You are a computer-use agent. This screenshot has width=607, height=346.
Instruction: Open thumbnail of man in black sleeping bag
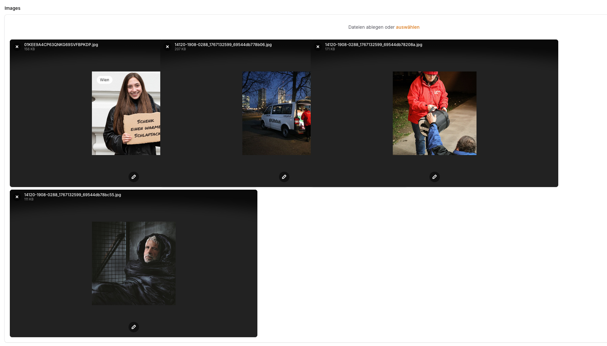coord(134,263)
